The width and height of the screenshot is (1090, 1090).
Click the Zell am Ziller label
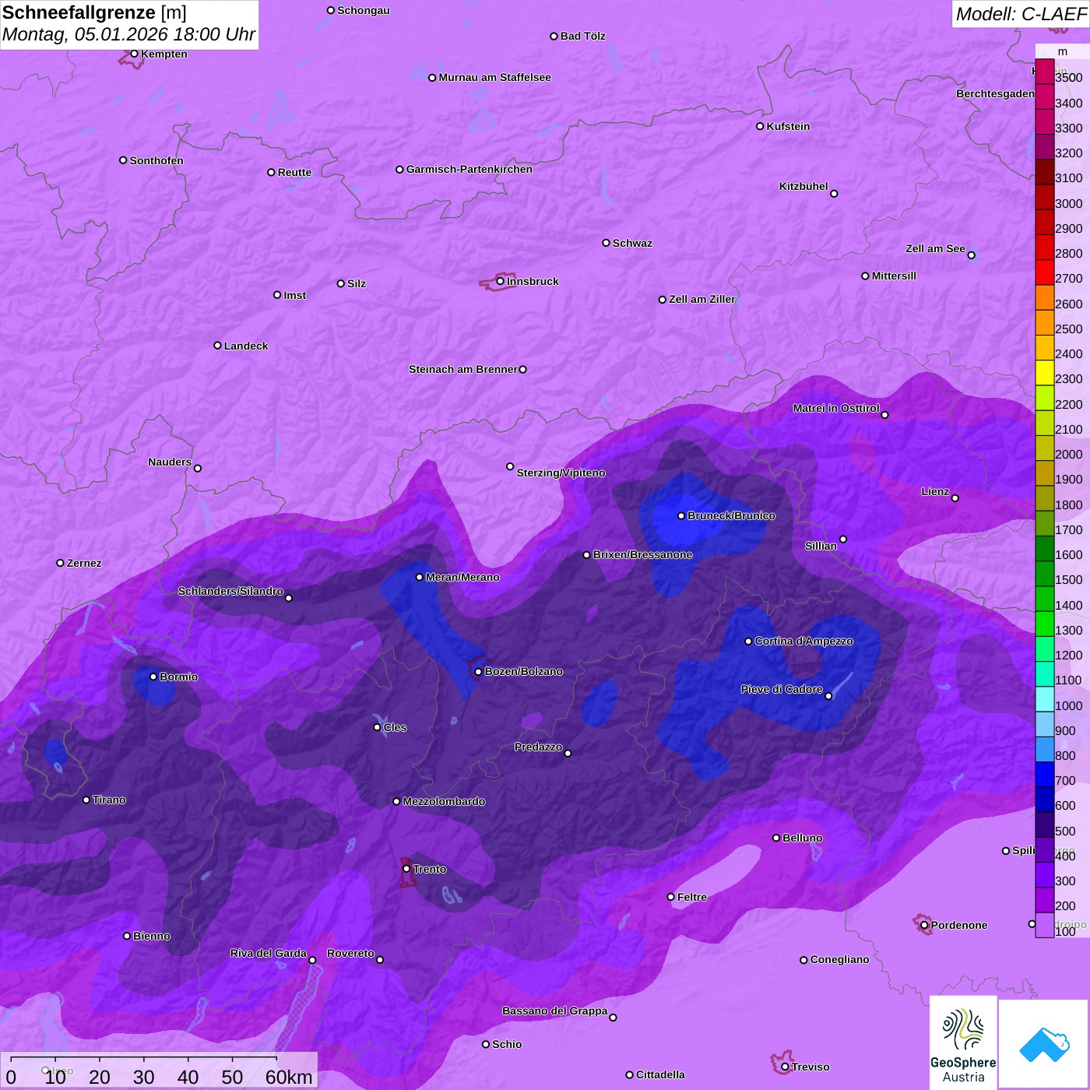tap(702, 299)
